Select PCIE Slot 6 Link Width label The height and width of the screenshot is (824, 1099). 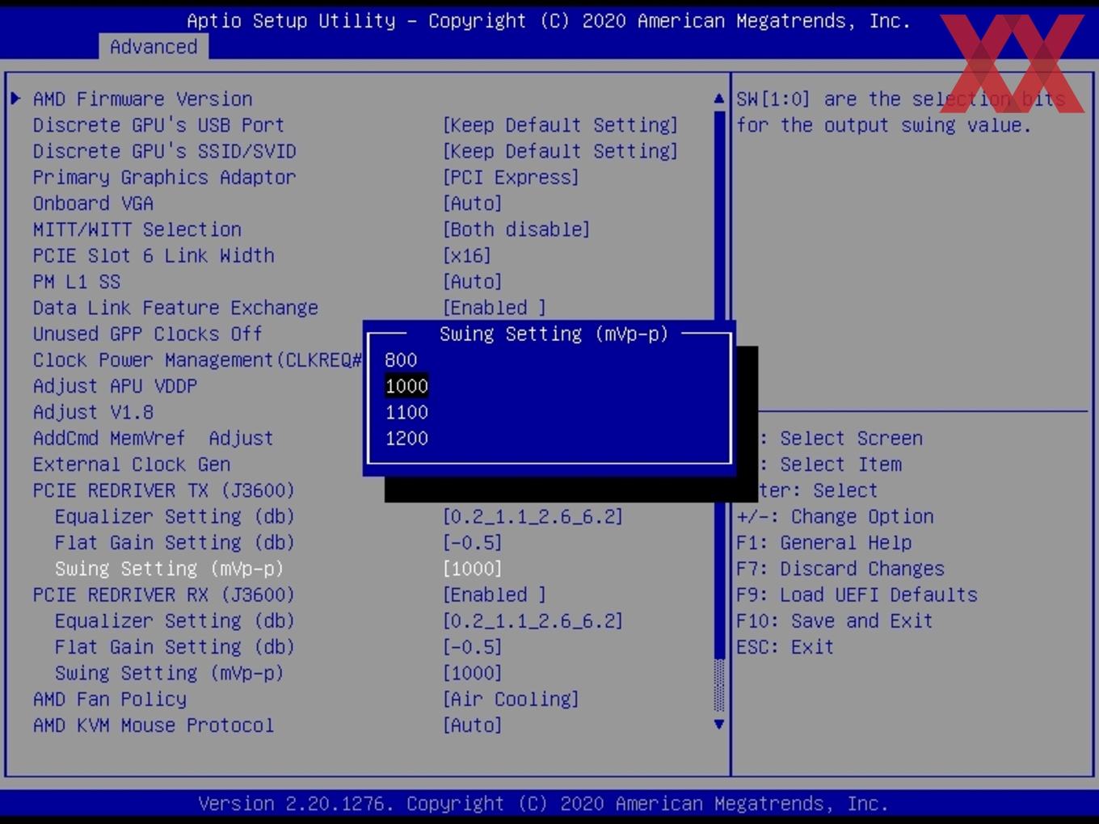click(x=154, y=255)
